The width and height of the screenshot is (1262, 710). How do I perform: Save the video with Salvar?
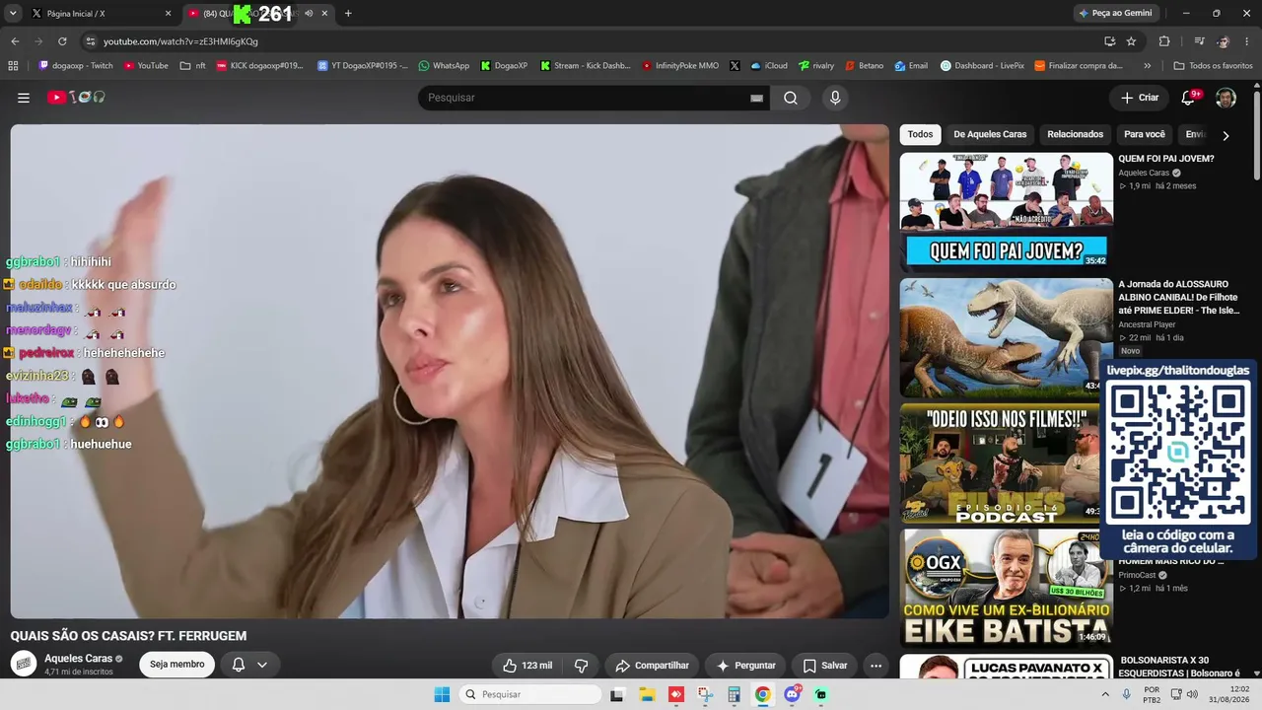point(824,666)
